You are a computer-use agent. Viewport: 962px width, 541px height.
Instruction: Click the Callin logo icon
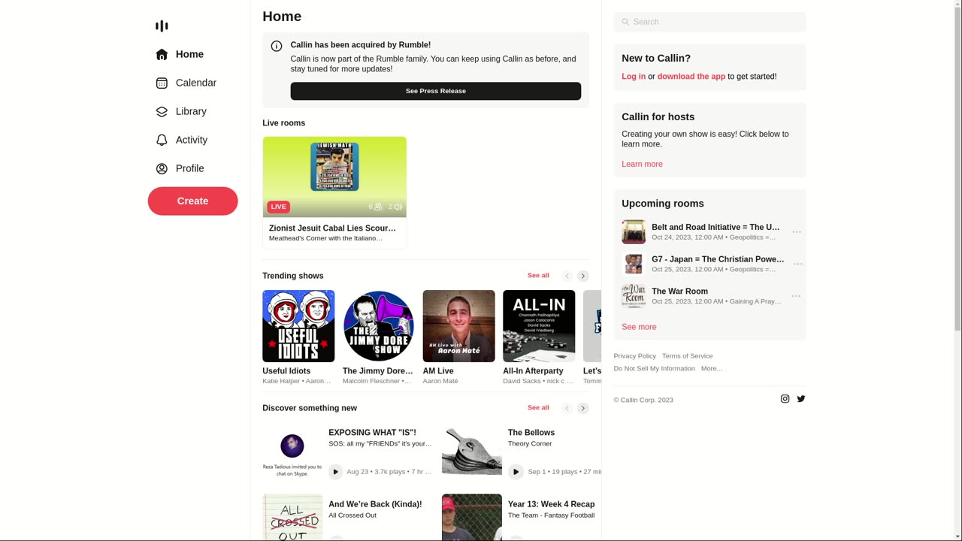click(x=162, y=26)
